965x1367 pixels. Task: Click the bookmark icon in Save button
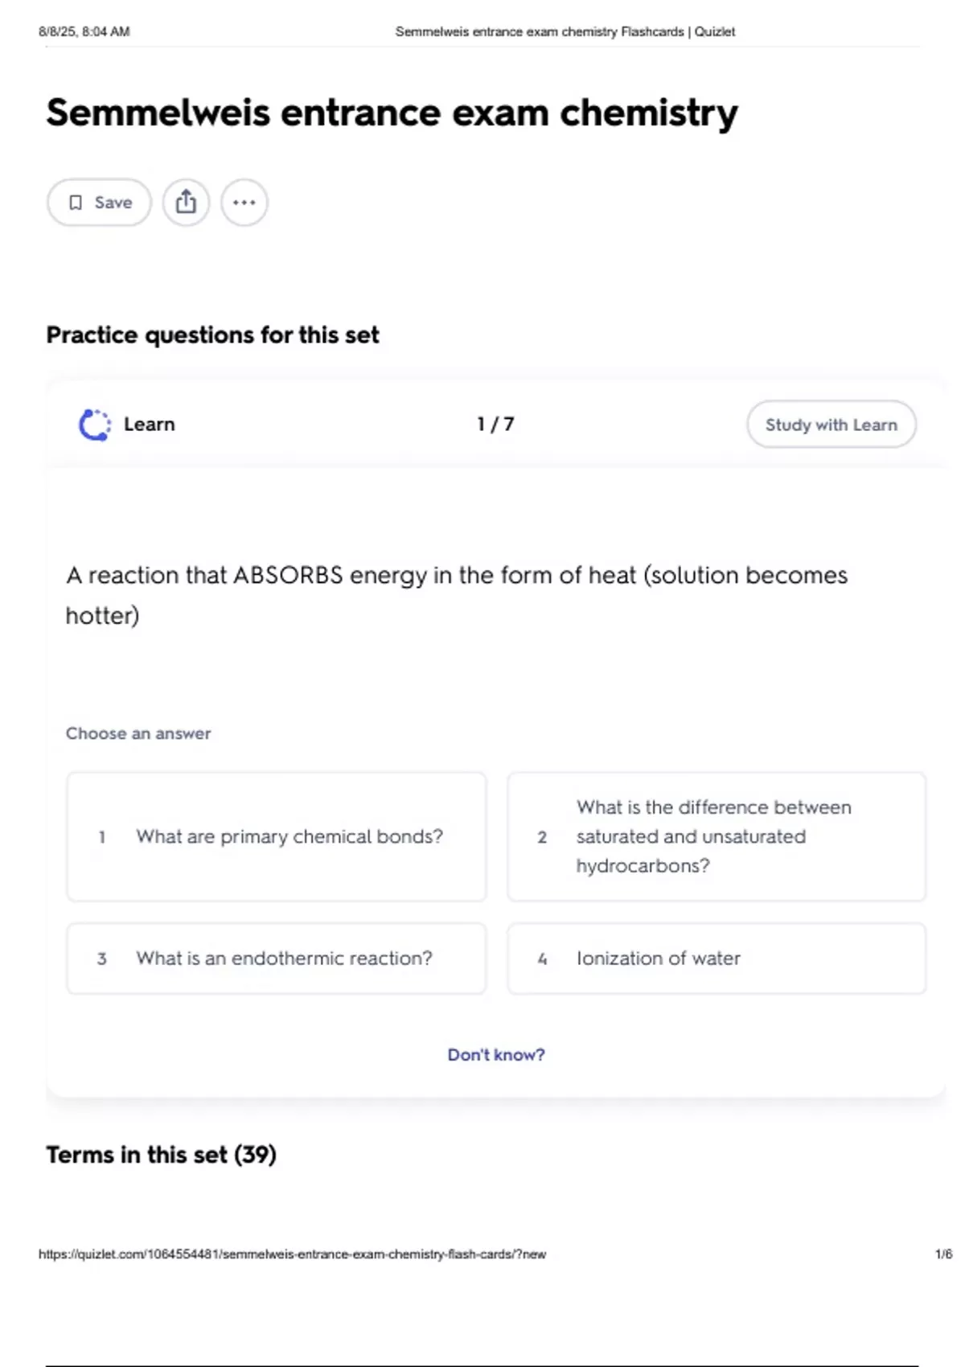click(x=76, y=203)
